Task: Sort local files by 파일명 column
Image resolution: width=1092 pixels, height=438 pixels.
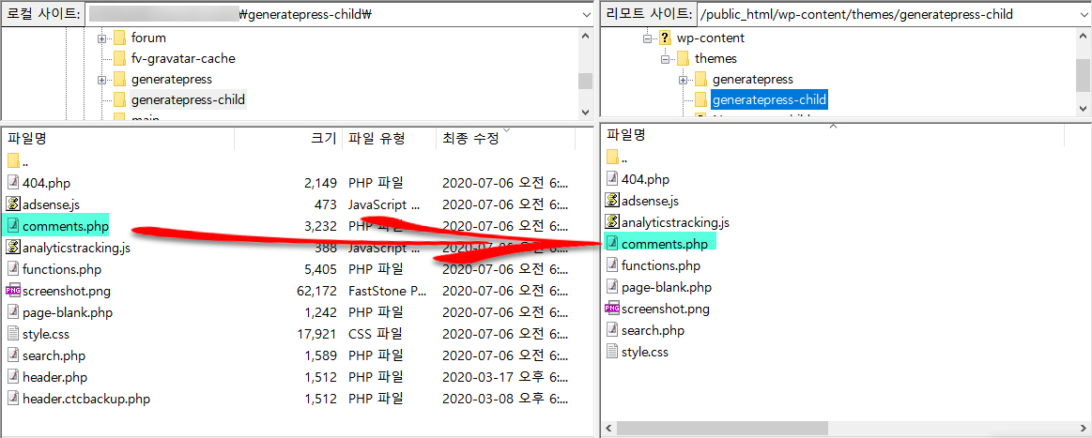Action: point(118,139)
